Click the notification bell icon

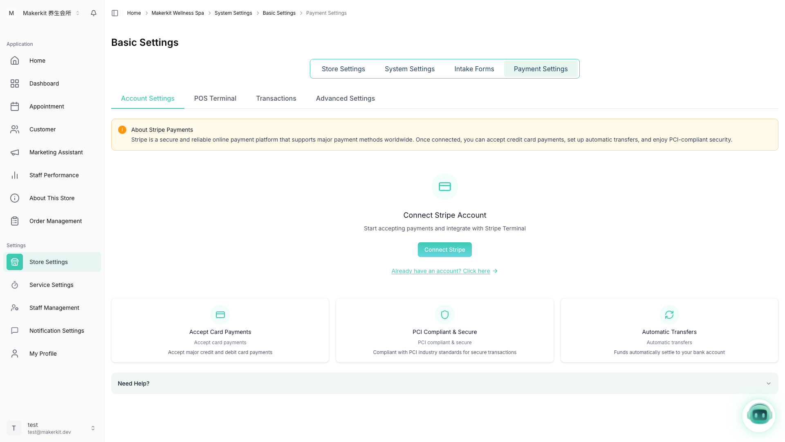(93, 13)
